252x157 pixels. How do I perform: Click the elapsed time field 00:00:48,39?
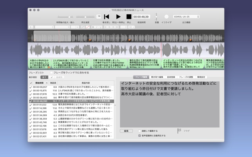click(x=141, y=17)
